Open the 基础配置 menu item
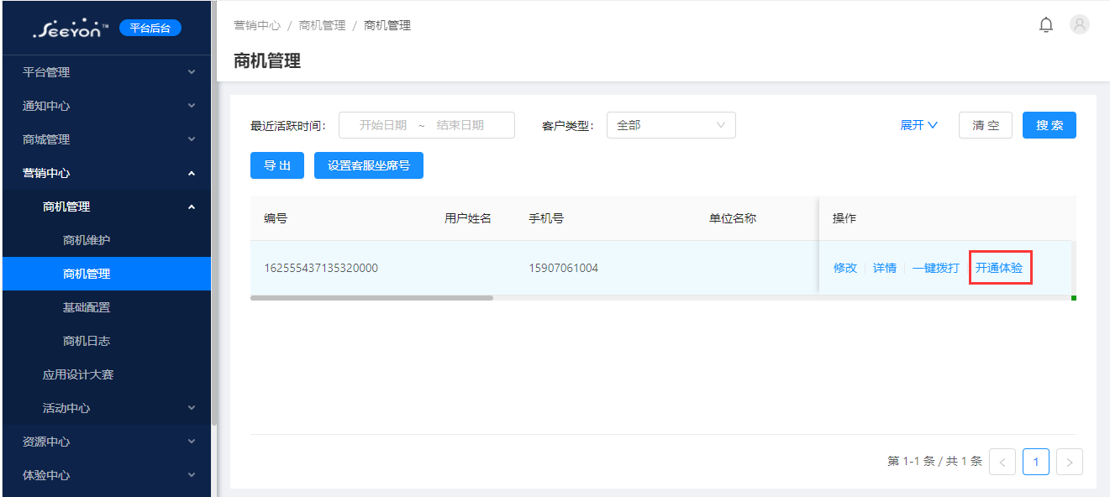The height and width of the screenshot is (497, 1110). click(x=106, y=307)
